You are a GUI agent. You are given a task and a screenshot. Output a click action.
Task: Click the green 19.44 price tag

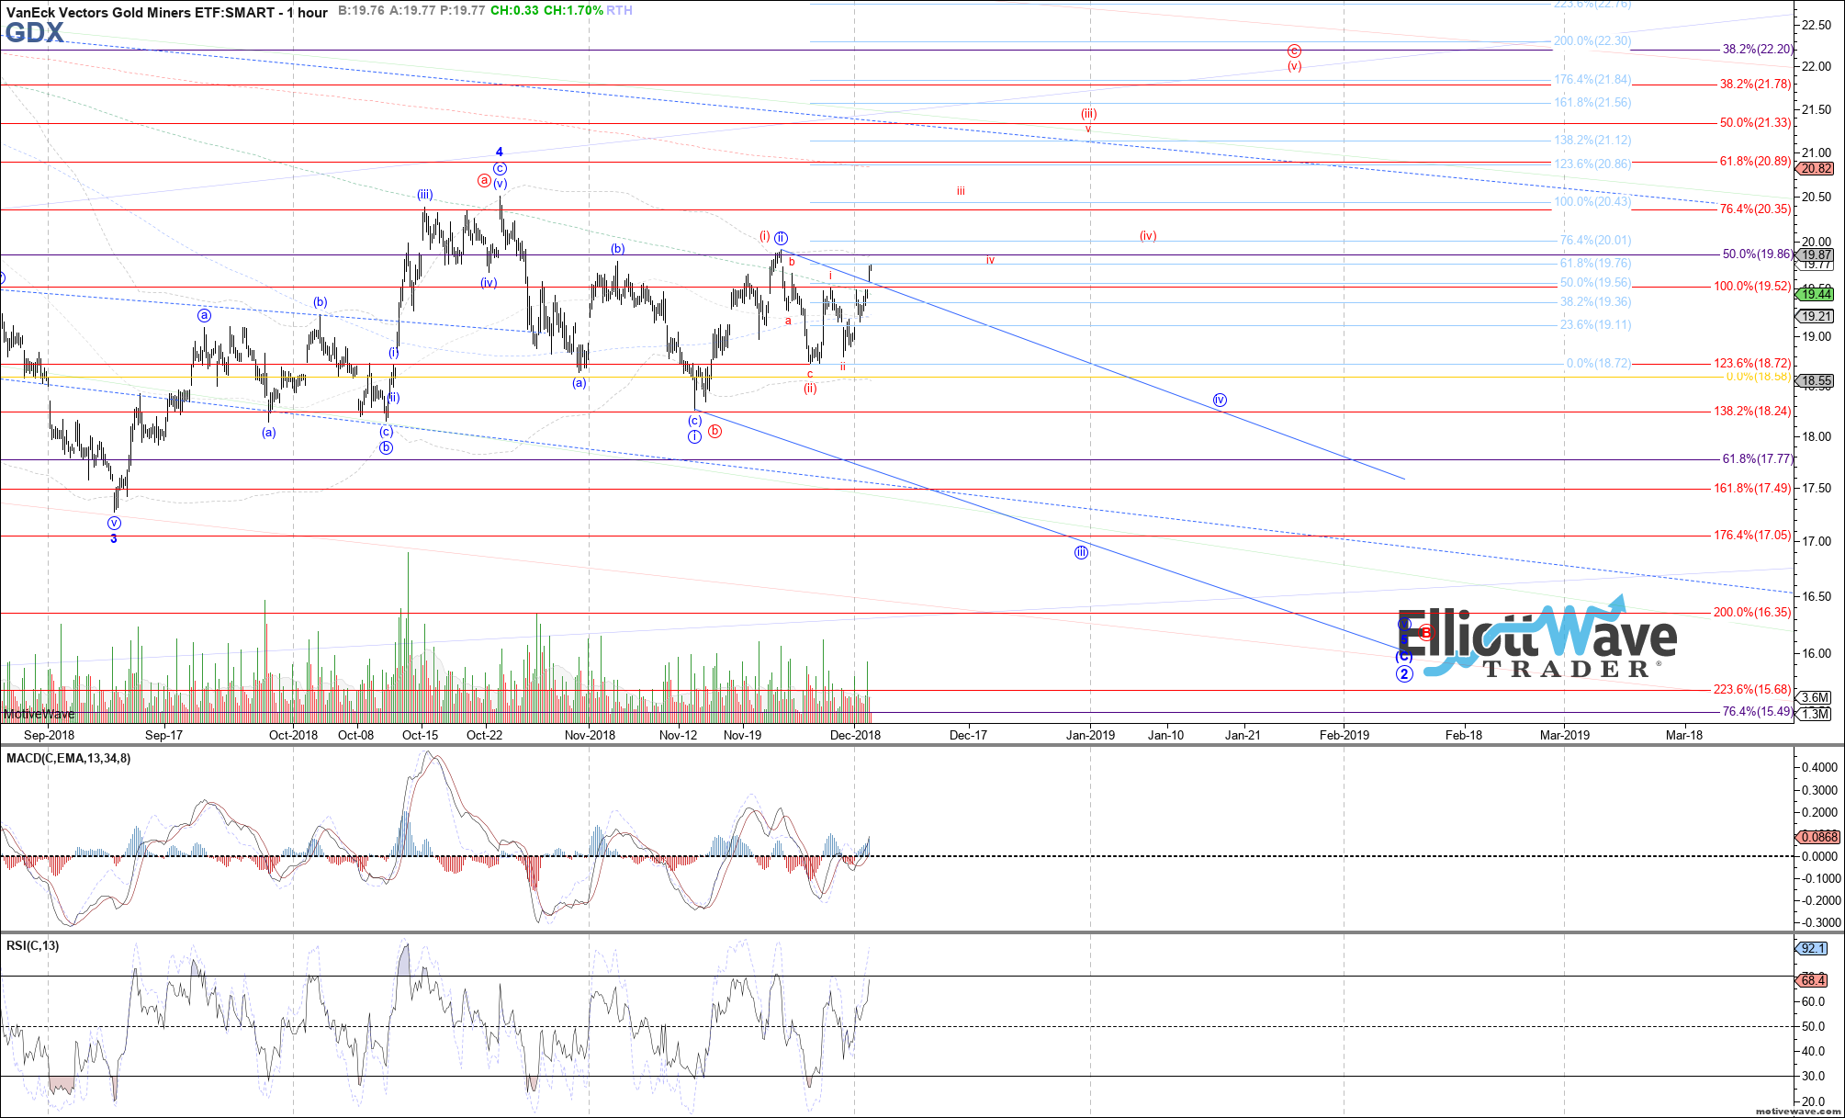point(1816,294)
